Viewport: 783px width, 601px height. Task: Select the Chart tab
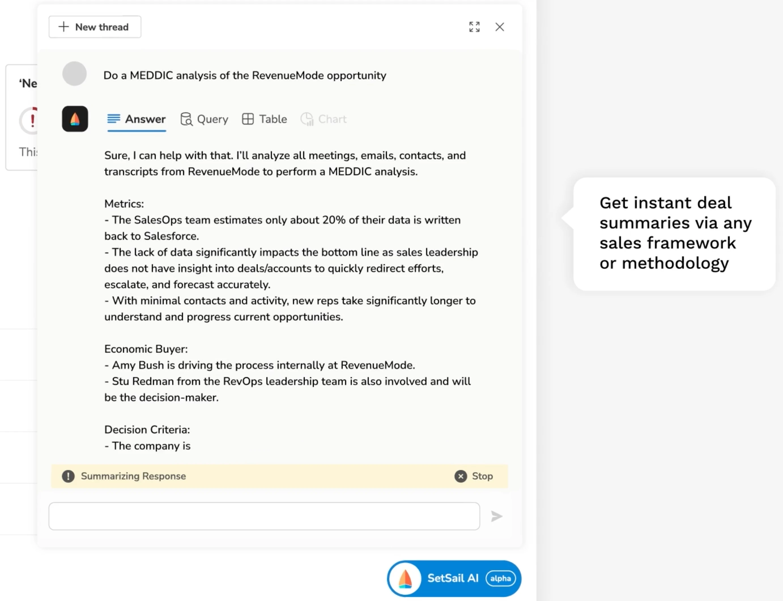324,119
